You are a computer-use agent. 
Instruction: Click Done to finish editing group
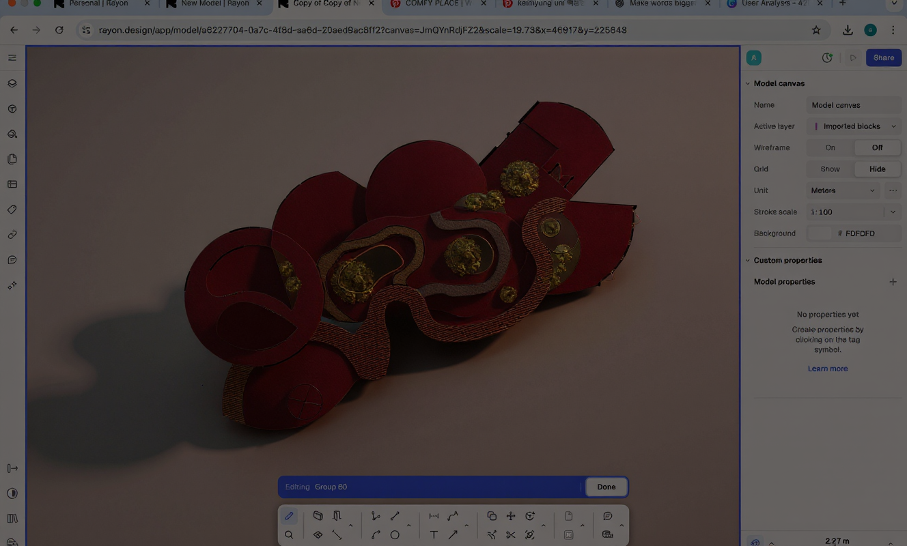(606, 487)
